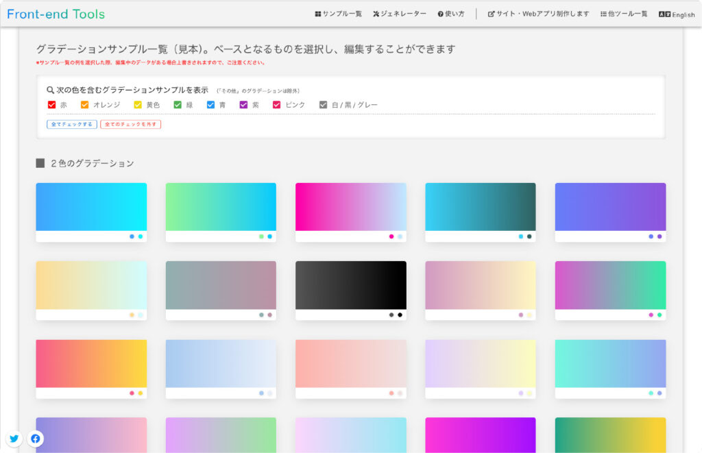This screenshot has width=702, height=453.
Task: Select the periwinkle to pink gradient sample
Action: pos(91,435)
